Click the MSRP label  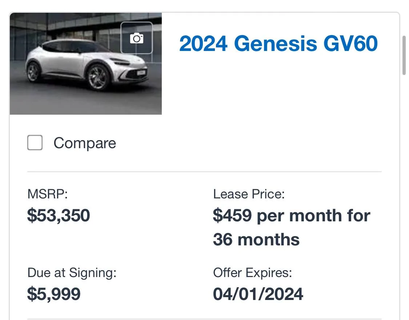pyautogui.click(x=48, y=194)
